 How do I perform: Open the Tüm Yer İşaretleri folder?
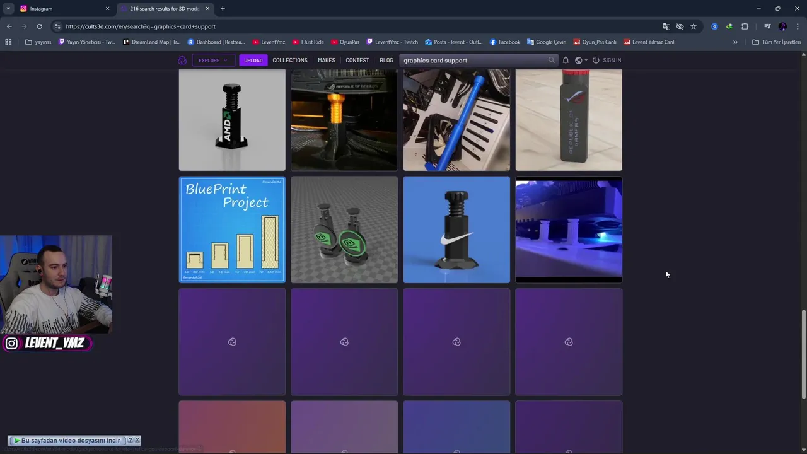pyautogui.click(x=777, y=42)
